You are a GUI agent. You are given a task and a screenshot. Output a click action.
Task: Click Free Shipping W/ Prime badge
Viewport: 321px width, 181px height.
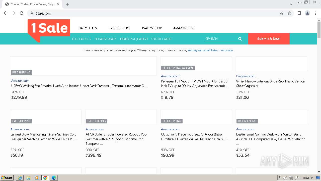tap(178, 68)
